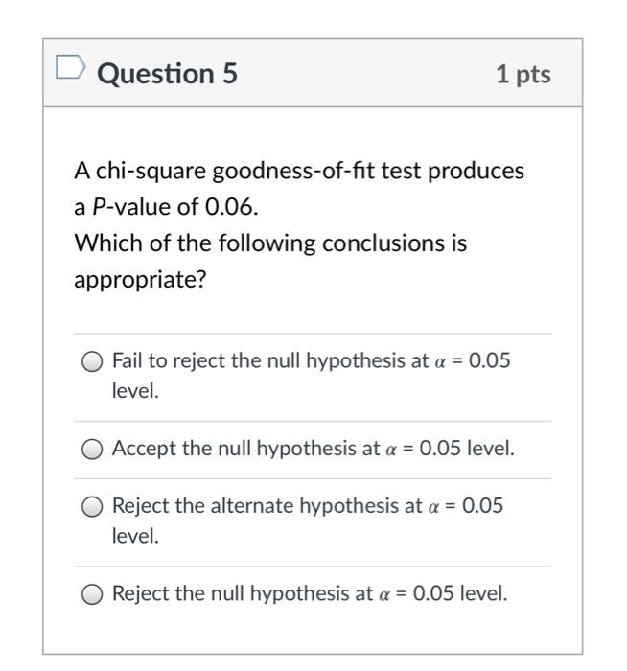Click the word "appropriate?" in the prompt
Image resolution: width=627 pixels, height=671 pixels.
pyautogui.click(x=140, y=279)
